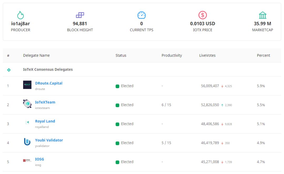Select the droute alias text
This screenshot has height=174, width=284.
point(40,89)
